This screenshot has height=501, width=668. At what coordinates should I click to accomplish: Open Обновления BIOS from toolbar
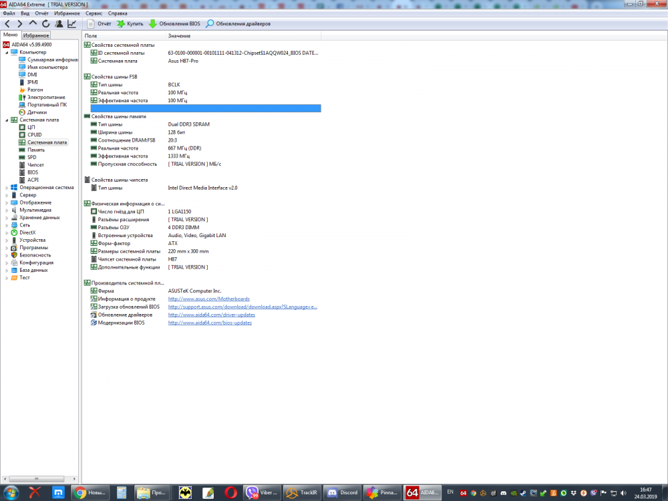click(x=174, y=24)
